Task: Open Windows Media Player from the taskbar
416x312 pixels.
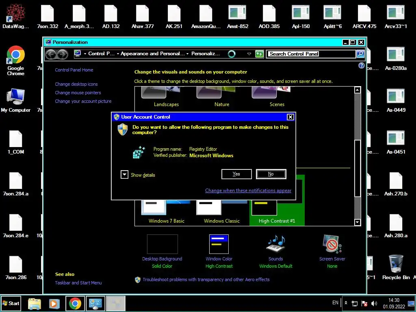Action: (54, 303)
